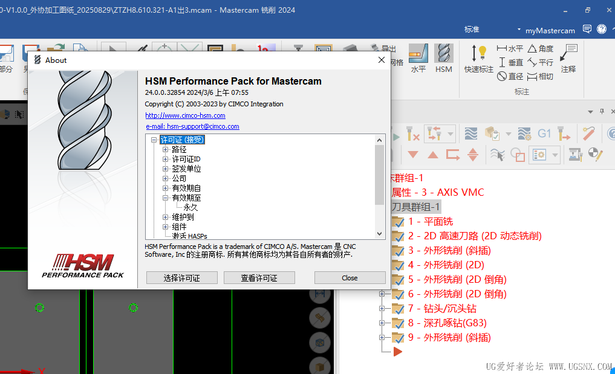Open the HSM ribbon tool
This screenshot has height=374, width=615.
444,59
